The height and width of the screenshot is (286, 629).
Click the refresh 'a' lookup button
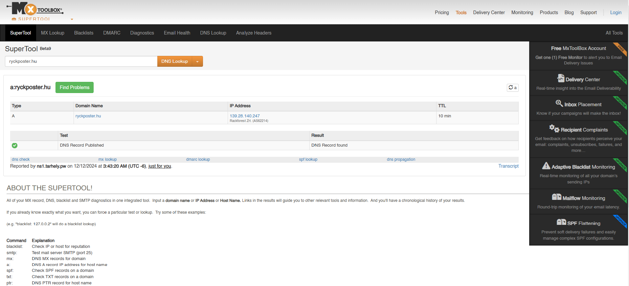tap(512, 87)
